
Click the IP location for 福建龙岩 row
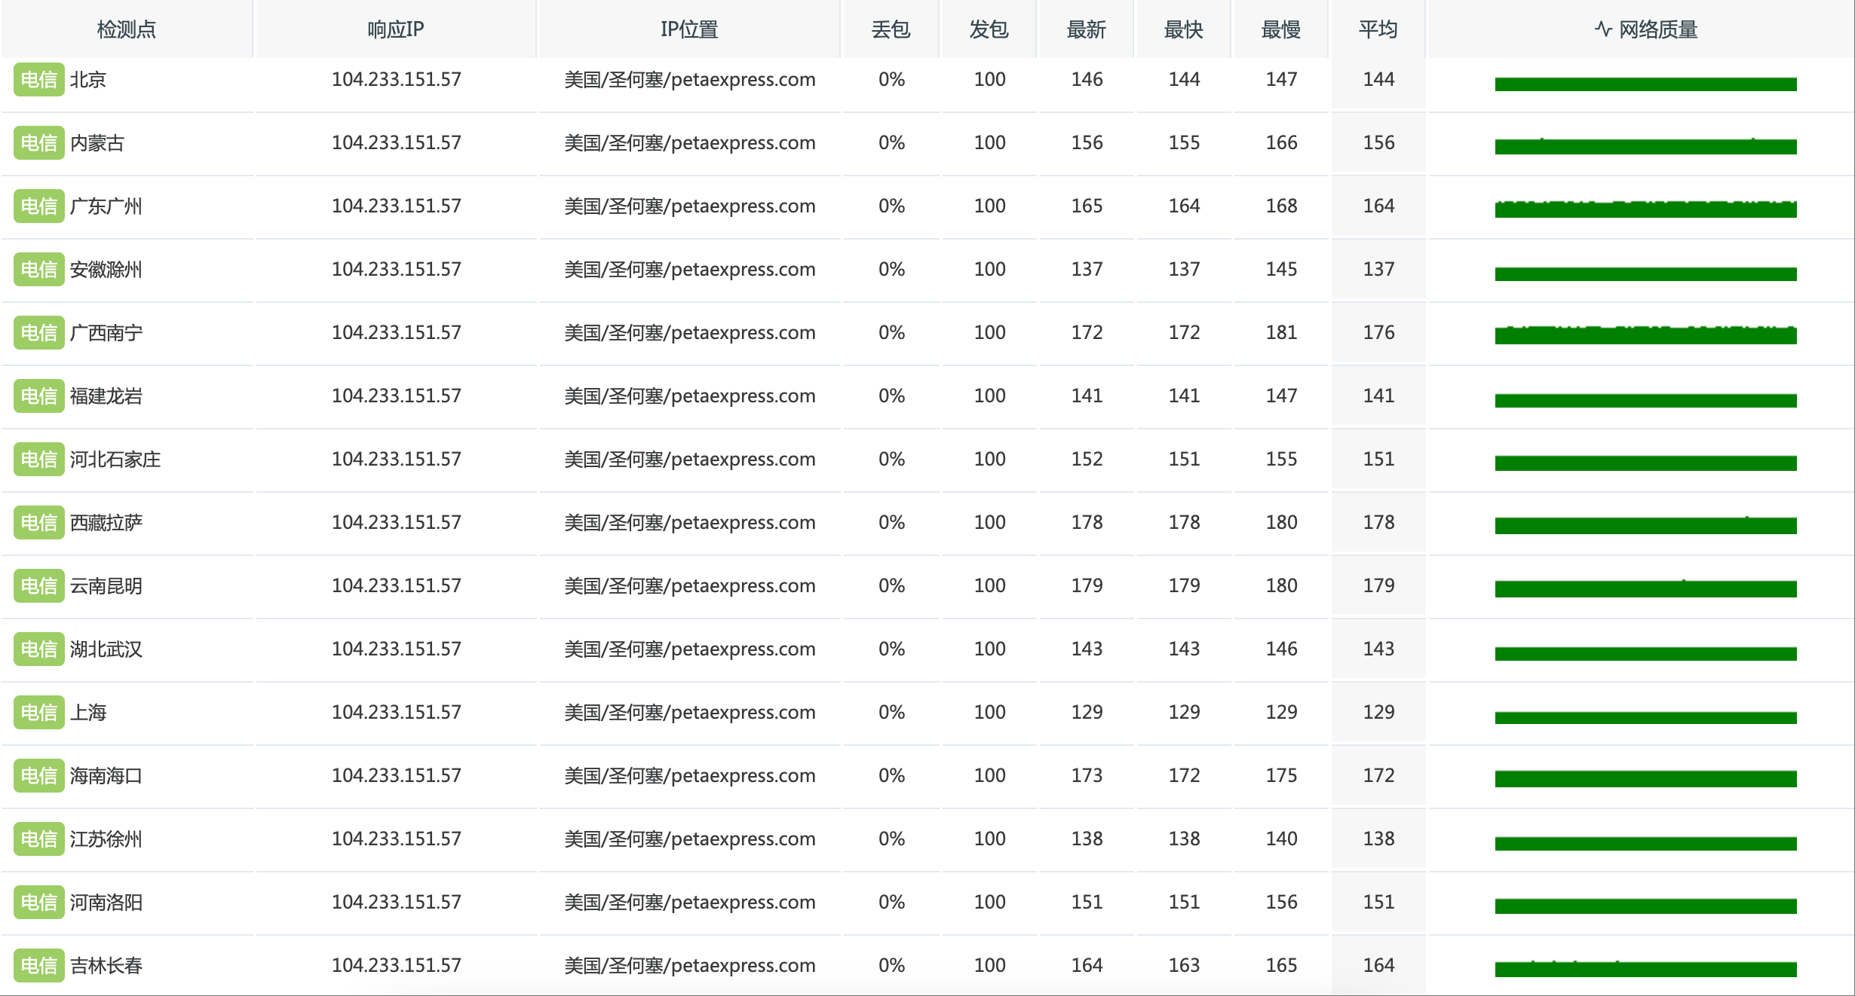coord(690,396)
